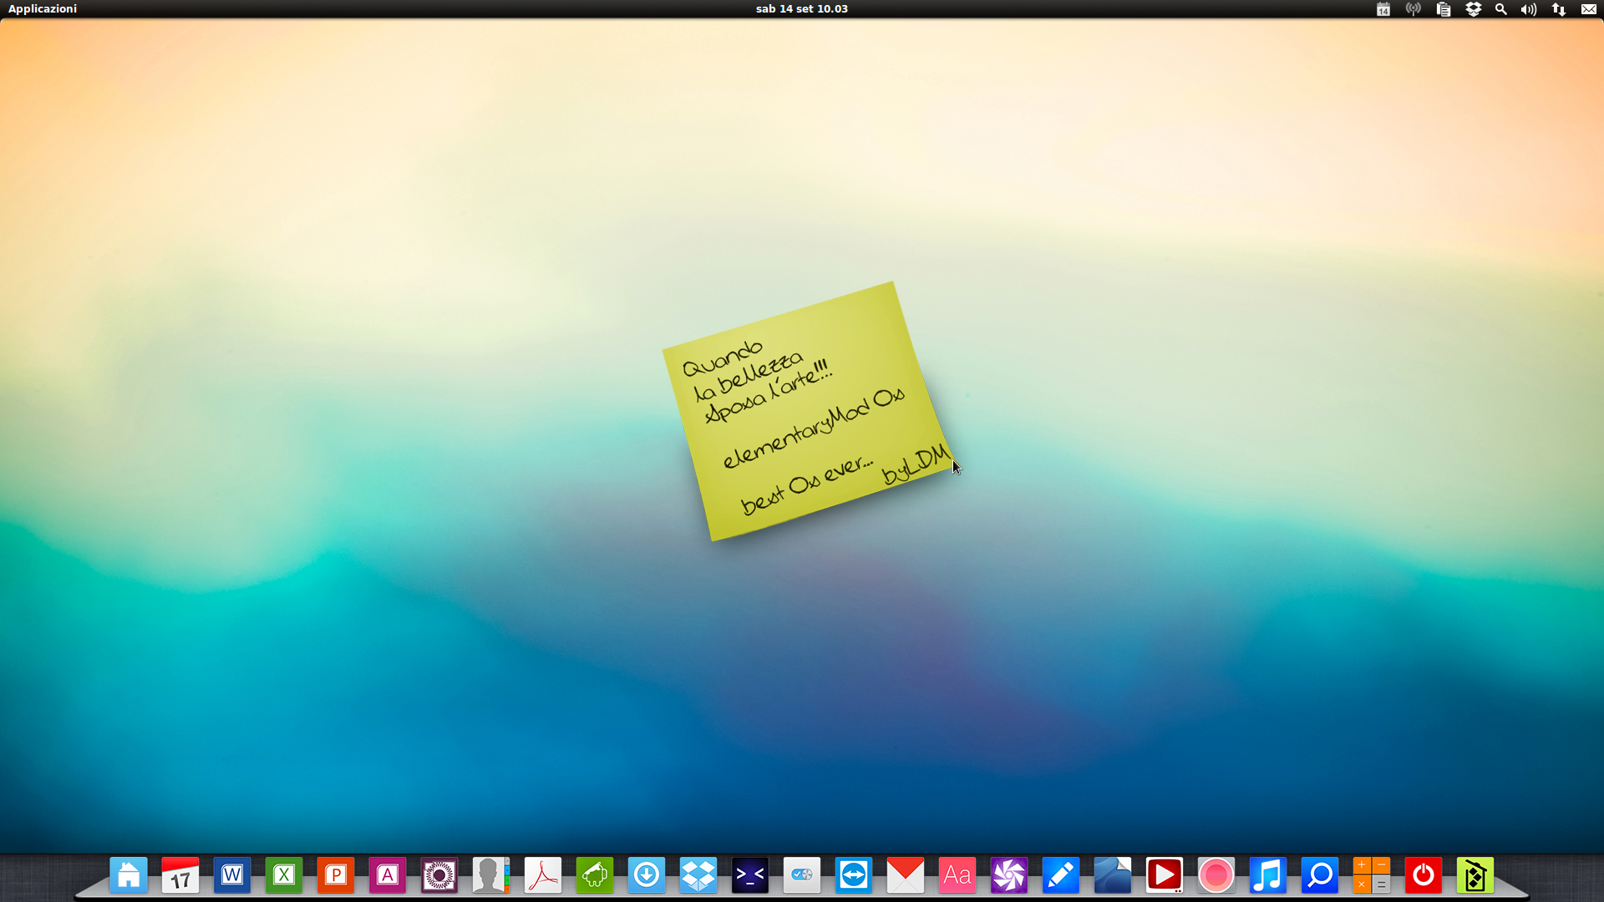Click the yellow sticky note on desktop
Image resolution: width=1604 pixels, height=902 pixels.
click(808, 411)
